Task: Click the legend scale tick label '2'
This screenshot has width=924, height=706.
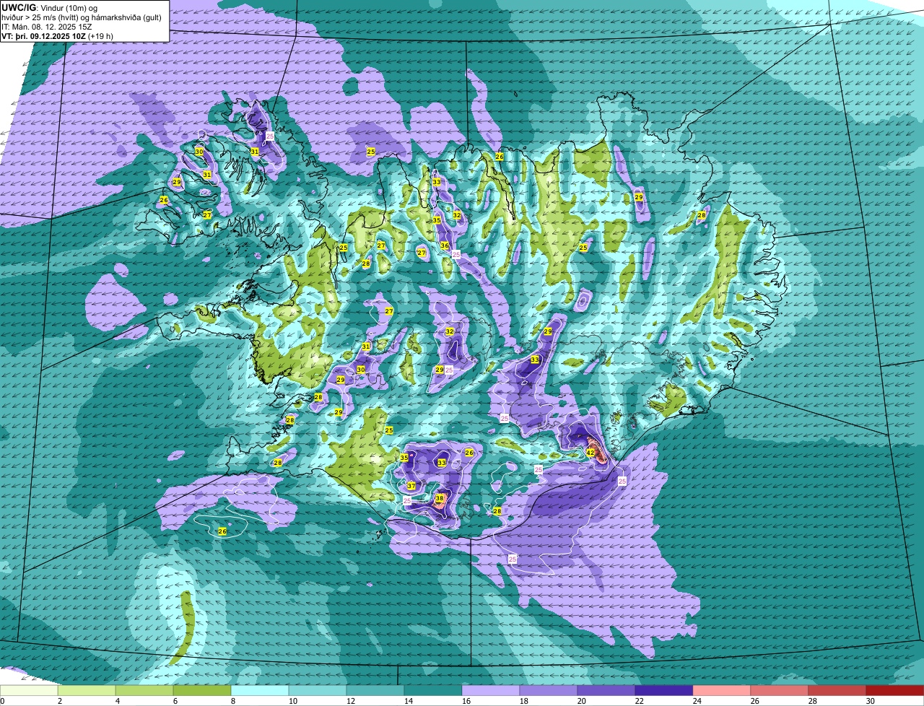Action: [x=60, y=701]
